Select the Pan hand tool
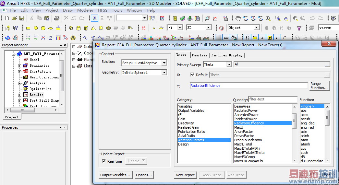 click(238, 18)
